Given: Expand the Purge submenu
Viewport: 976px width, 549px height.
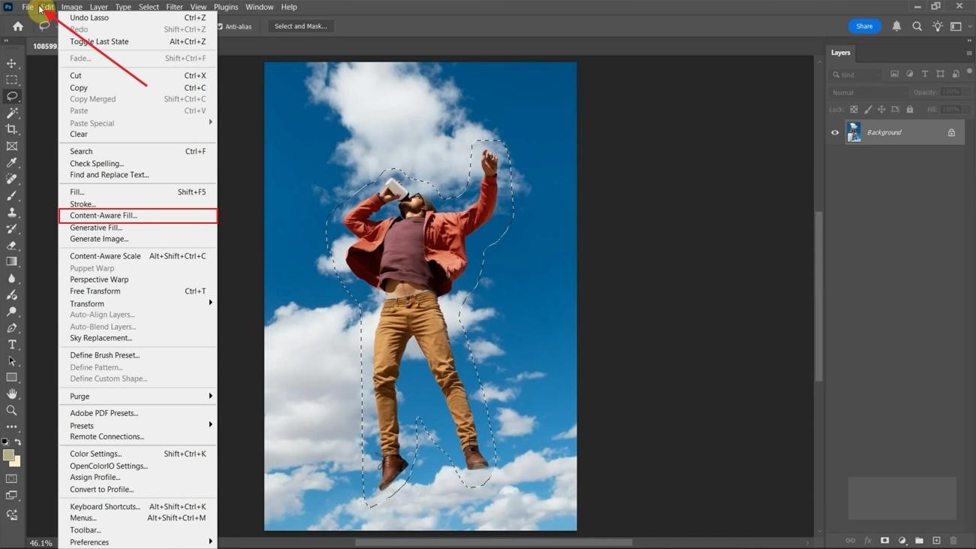Looking at the screenshot, I should (138, 397).
